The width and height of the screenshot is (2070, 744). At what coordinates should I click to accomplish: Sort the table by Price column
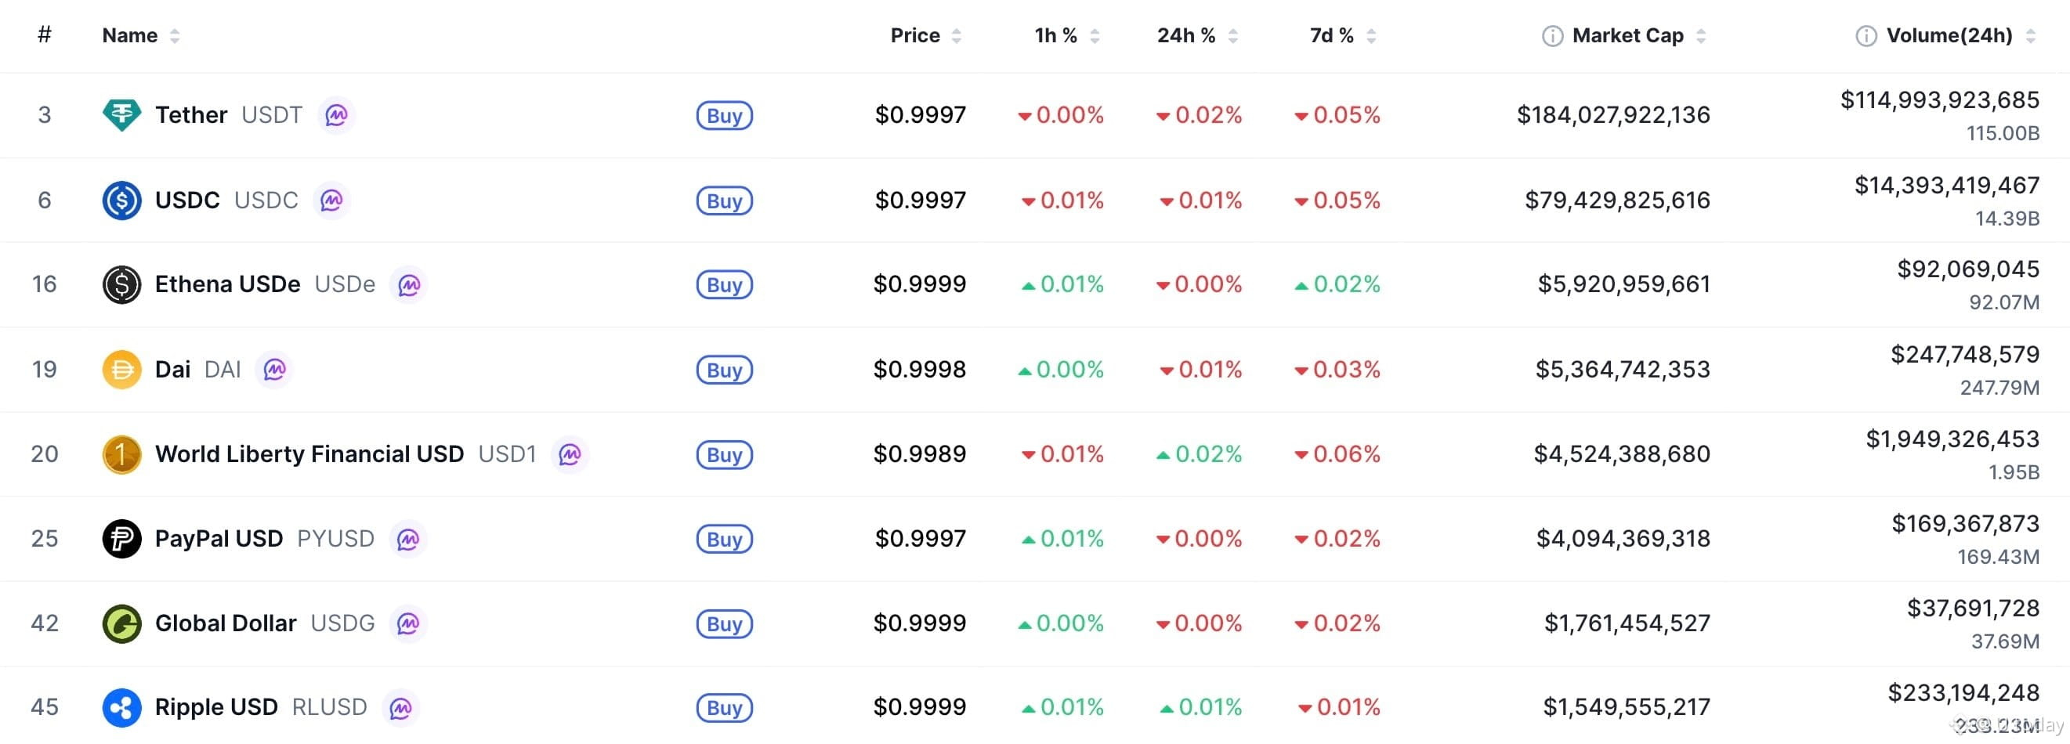[955, 34]
